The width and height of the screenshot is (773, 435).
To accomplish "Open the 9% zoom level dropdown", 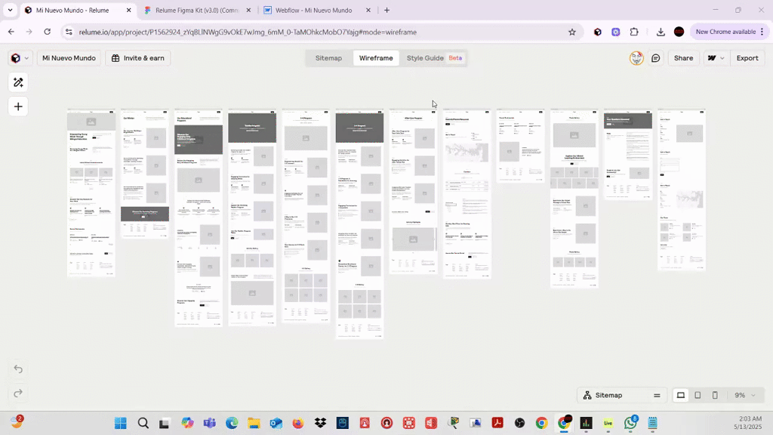I will tap(744, 395).
